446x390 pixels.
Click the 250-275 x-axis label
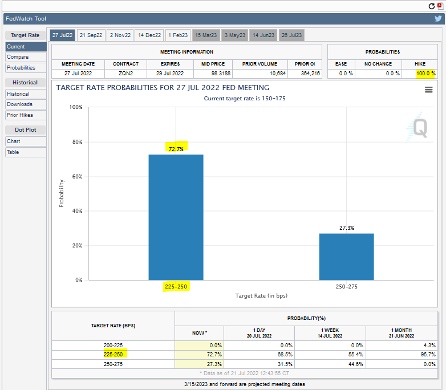pos(346,286)
